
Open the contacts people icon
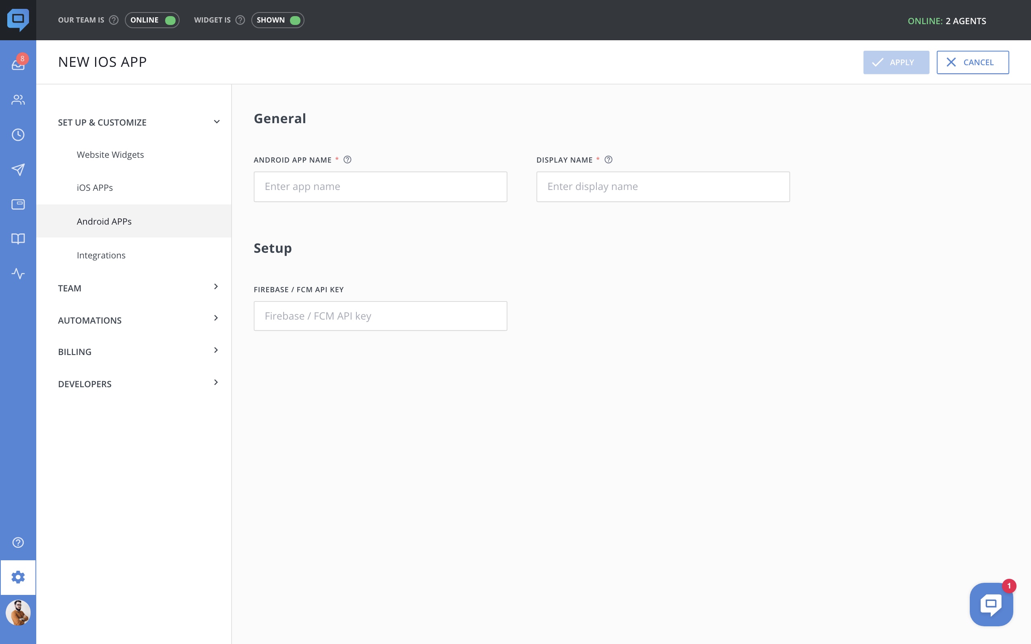[x=18, y=100]
